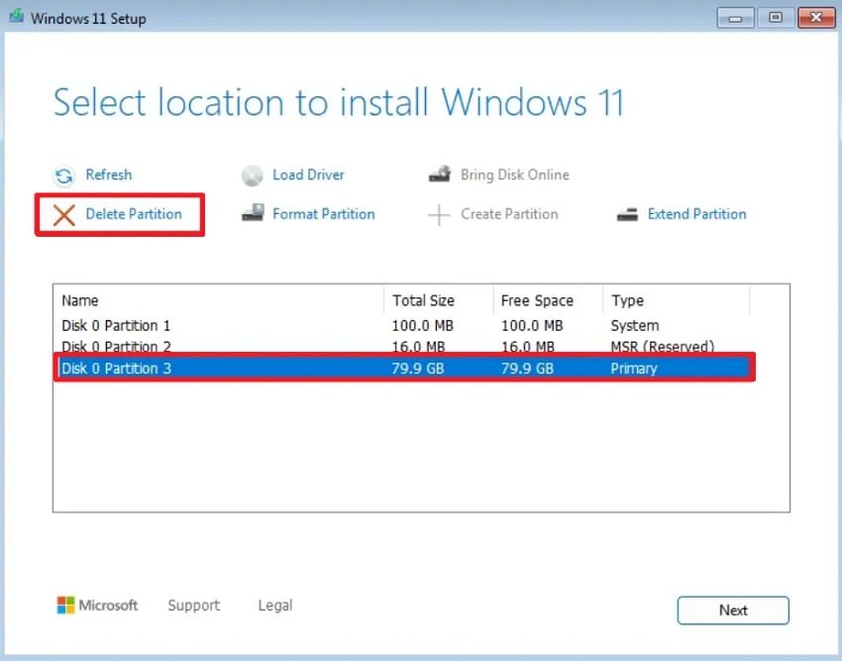Click the MSR (Reserved) type cell

point(662,346)
